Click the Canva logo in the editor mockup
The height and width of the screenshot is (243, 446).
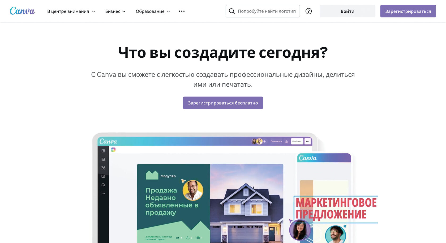tap(108, 142)
